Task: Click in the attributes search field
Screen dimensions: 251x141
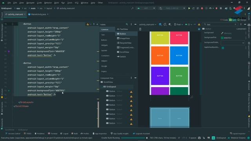Action: tap(220, 24)
